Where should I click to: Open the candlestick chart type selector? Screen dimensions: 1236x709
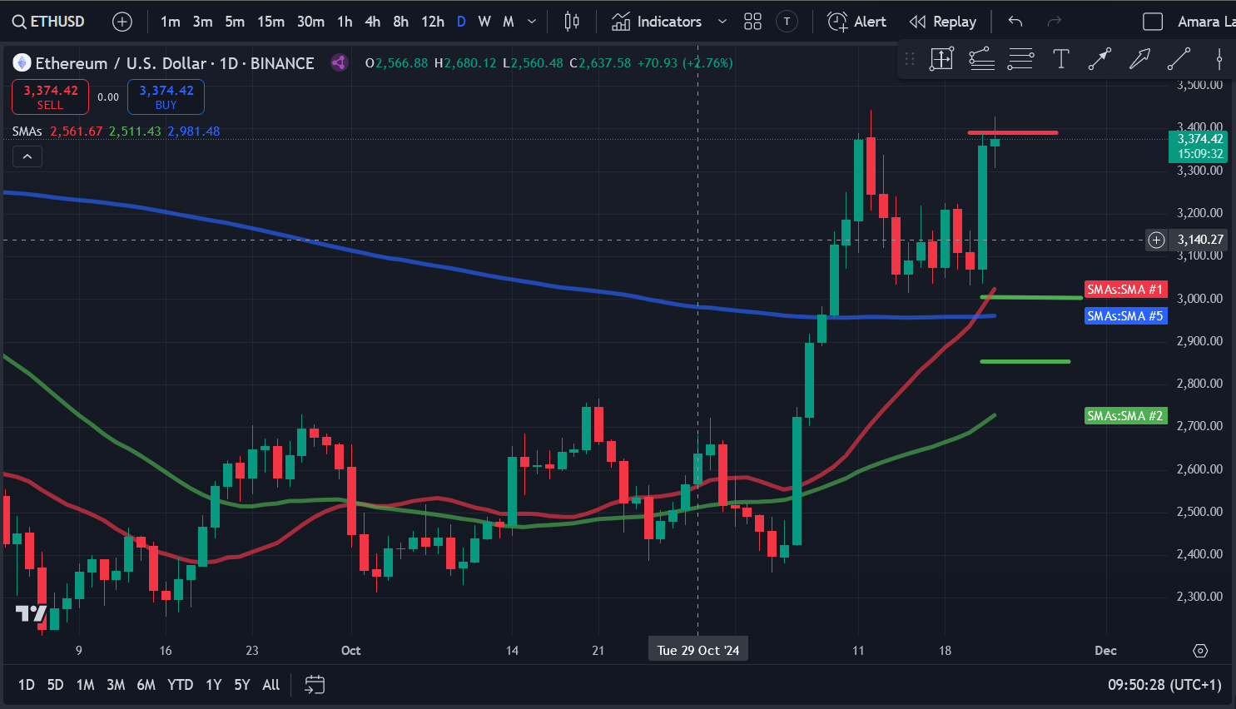pyautogui.click(x=572, y=22)
